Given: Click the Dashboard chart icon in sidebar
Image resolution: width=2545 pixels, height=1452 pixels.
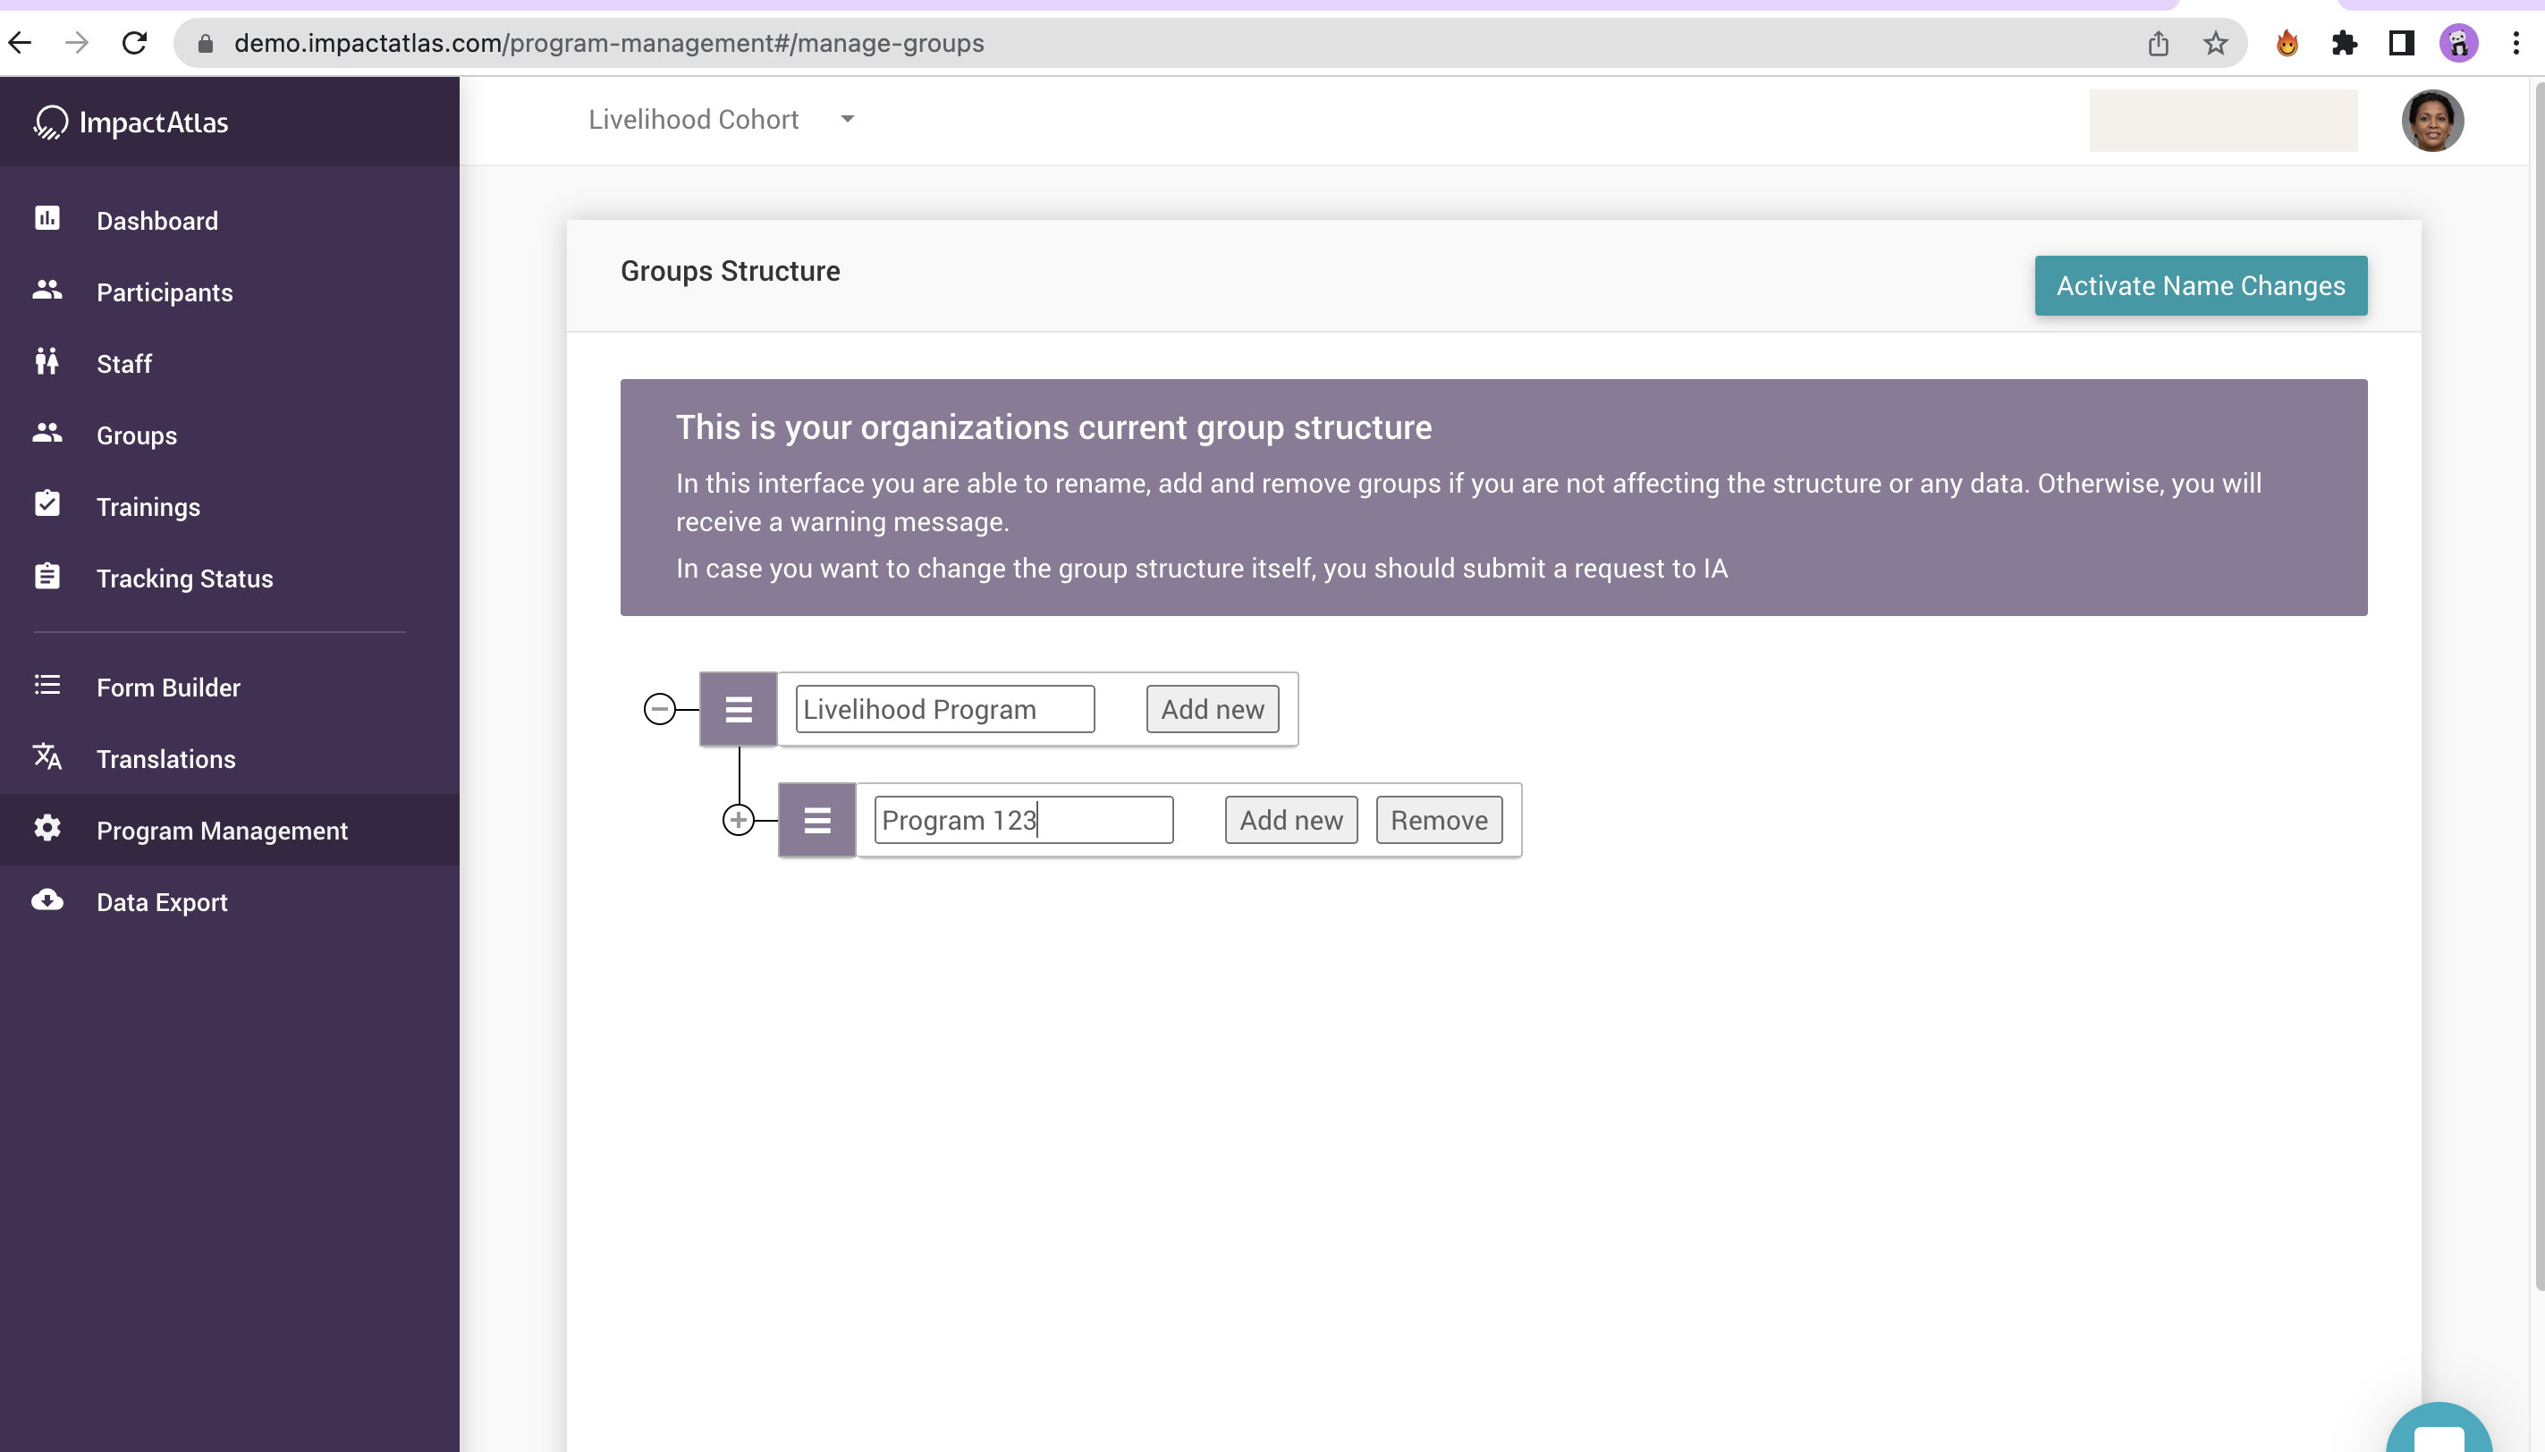Looking at the screenshot, I should pyautogui.click(x=47, y=218).
